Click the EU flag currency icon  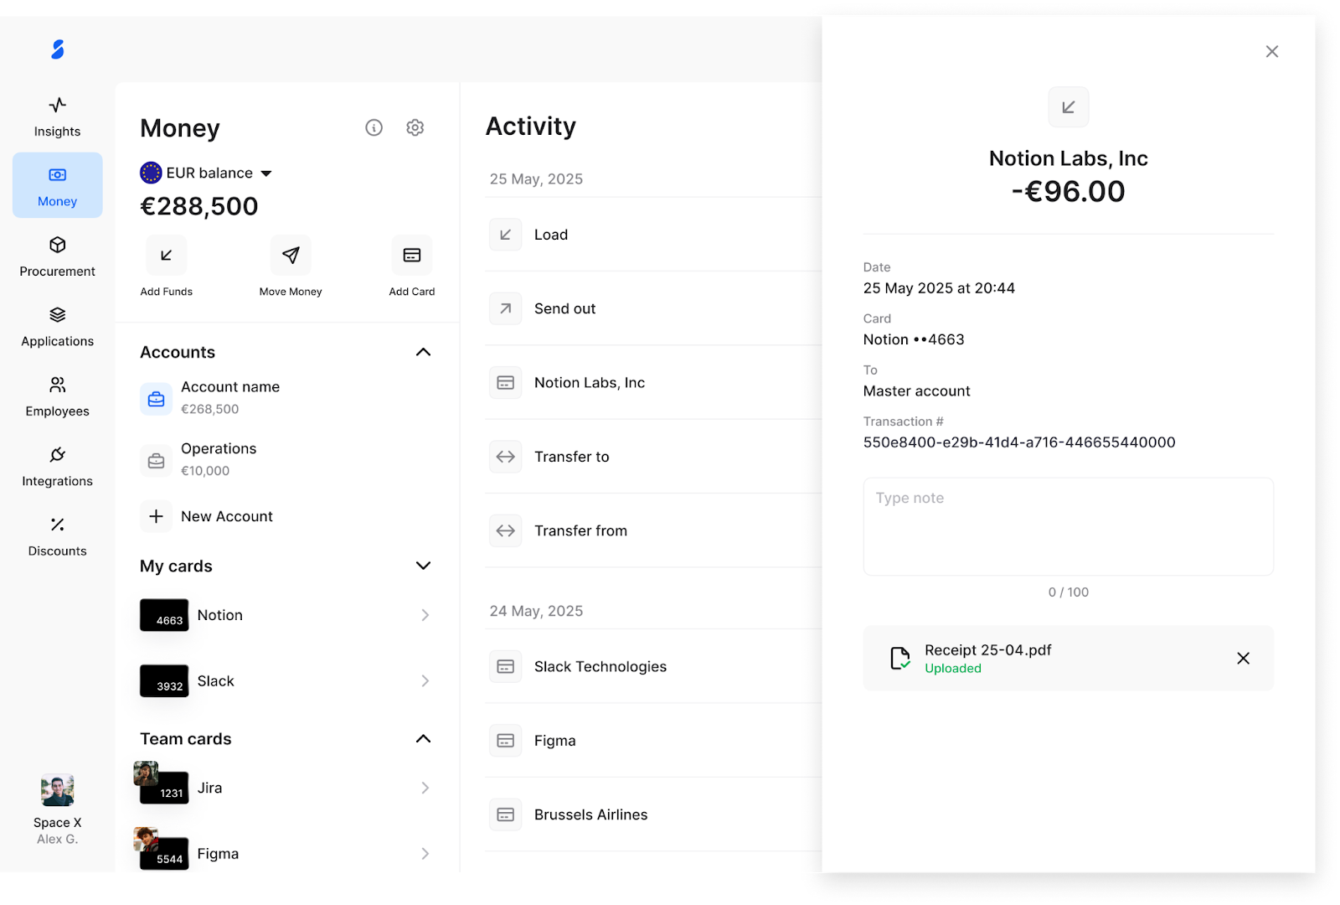pyautogui.click(x=151, y=173)
